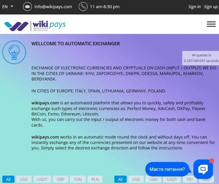This screenshot has width=219, height=184.
Task: Select the PLN currency filter
Action: (x=95, y=179)
